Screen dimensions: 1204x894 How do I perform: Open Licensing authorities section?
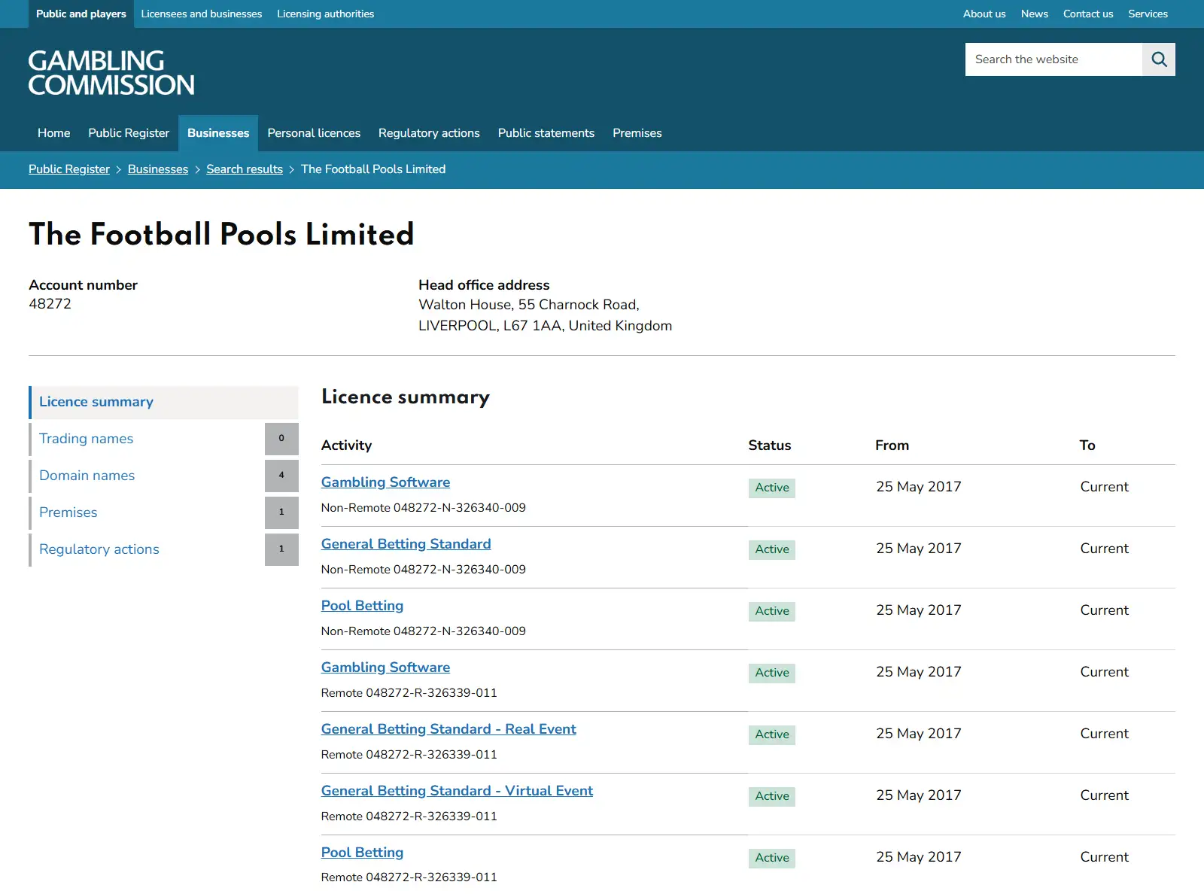pyautogui.click(x=325, y=14)
